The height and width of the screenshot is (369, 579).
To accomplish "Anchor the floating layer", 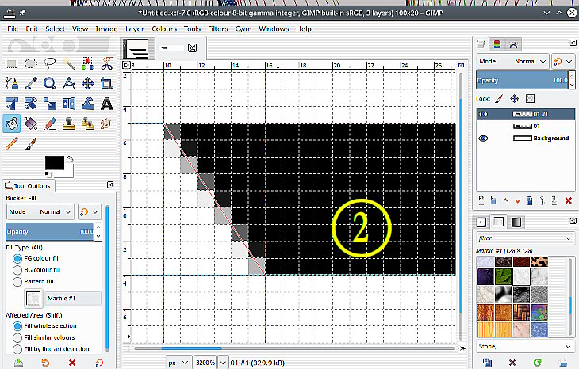I will pos(542,200).
